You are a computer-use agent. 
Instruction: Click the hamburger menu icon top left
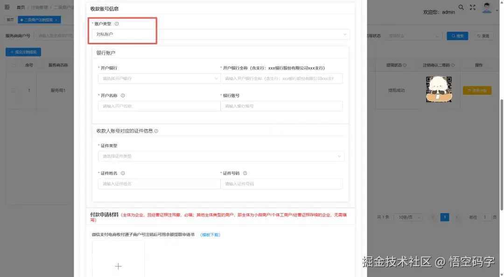click(6, 7)
